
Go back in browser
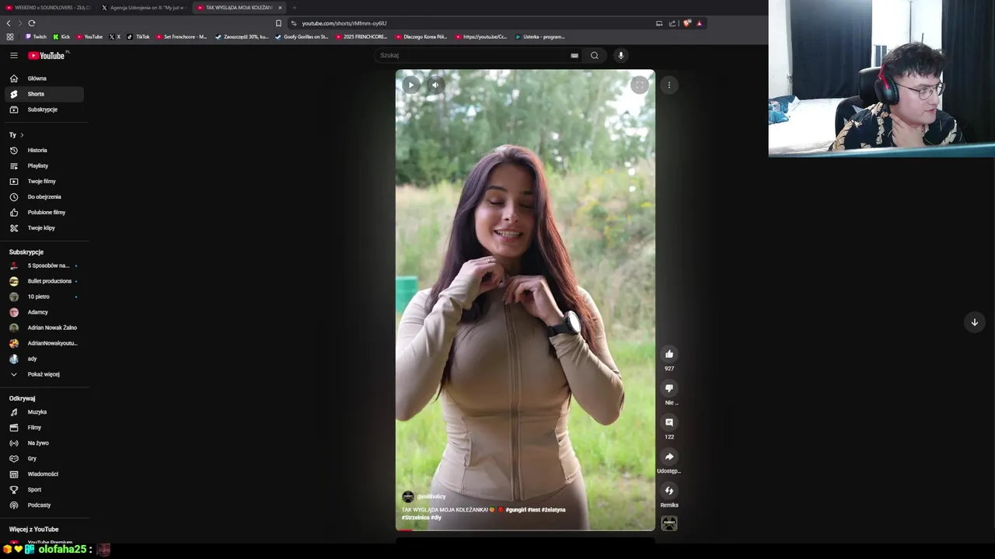(9, 23)
